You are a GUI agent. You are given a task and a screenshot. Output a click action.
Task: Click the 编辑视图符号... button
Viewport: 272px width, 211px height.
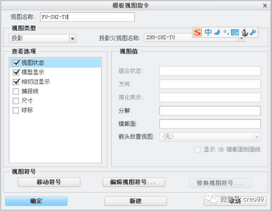point(133,182)
